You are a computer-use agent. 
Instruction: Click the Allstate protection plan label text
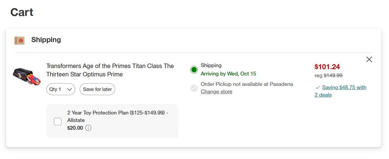[x=117, y=116]
